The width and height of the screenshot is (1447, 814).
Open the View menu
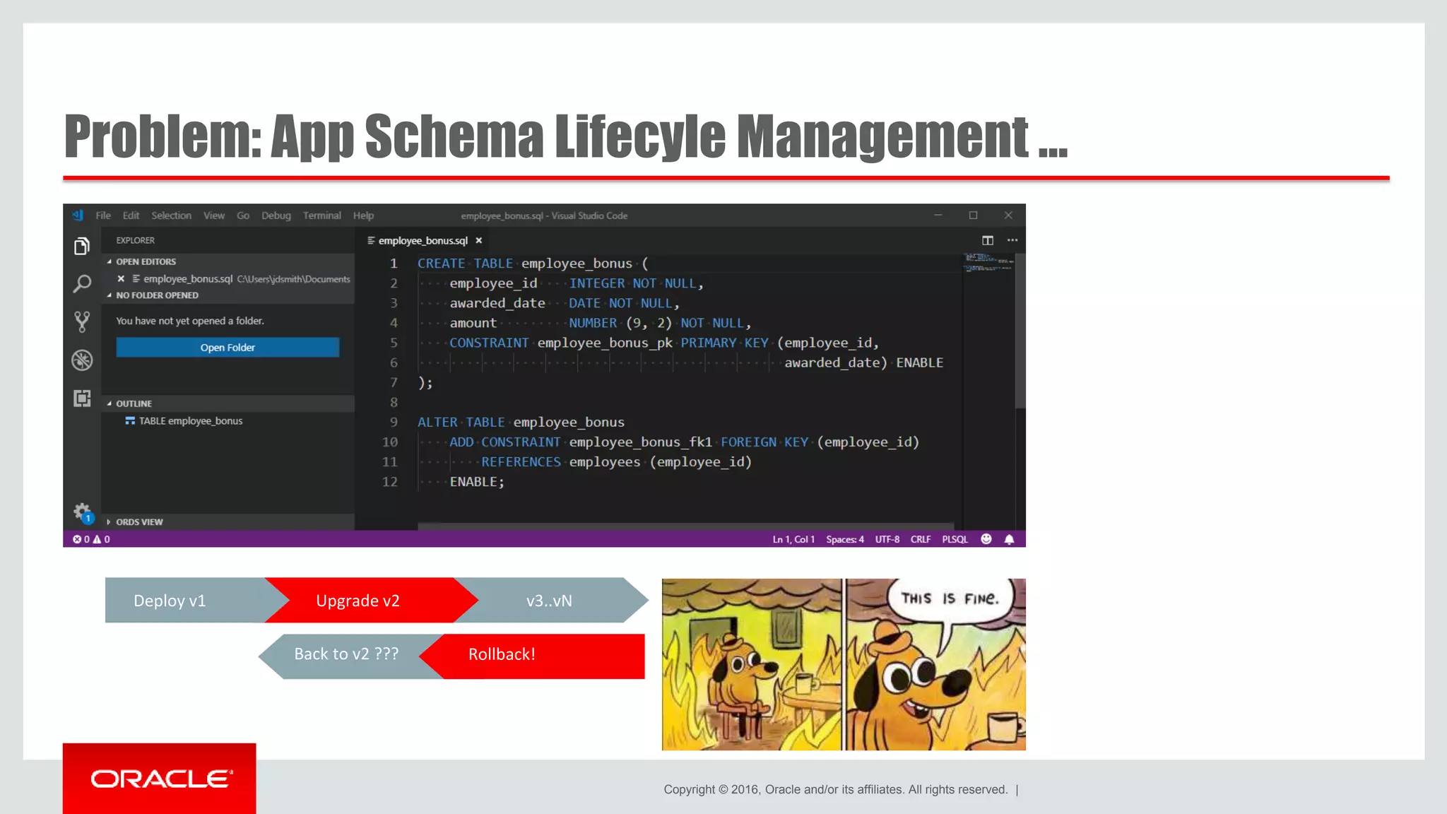[214, 216]
